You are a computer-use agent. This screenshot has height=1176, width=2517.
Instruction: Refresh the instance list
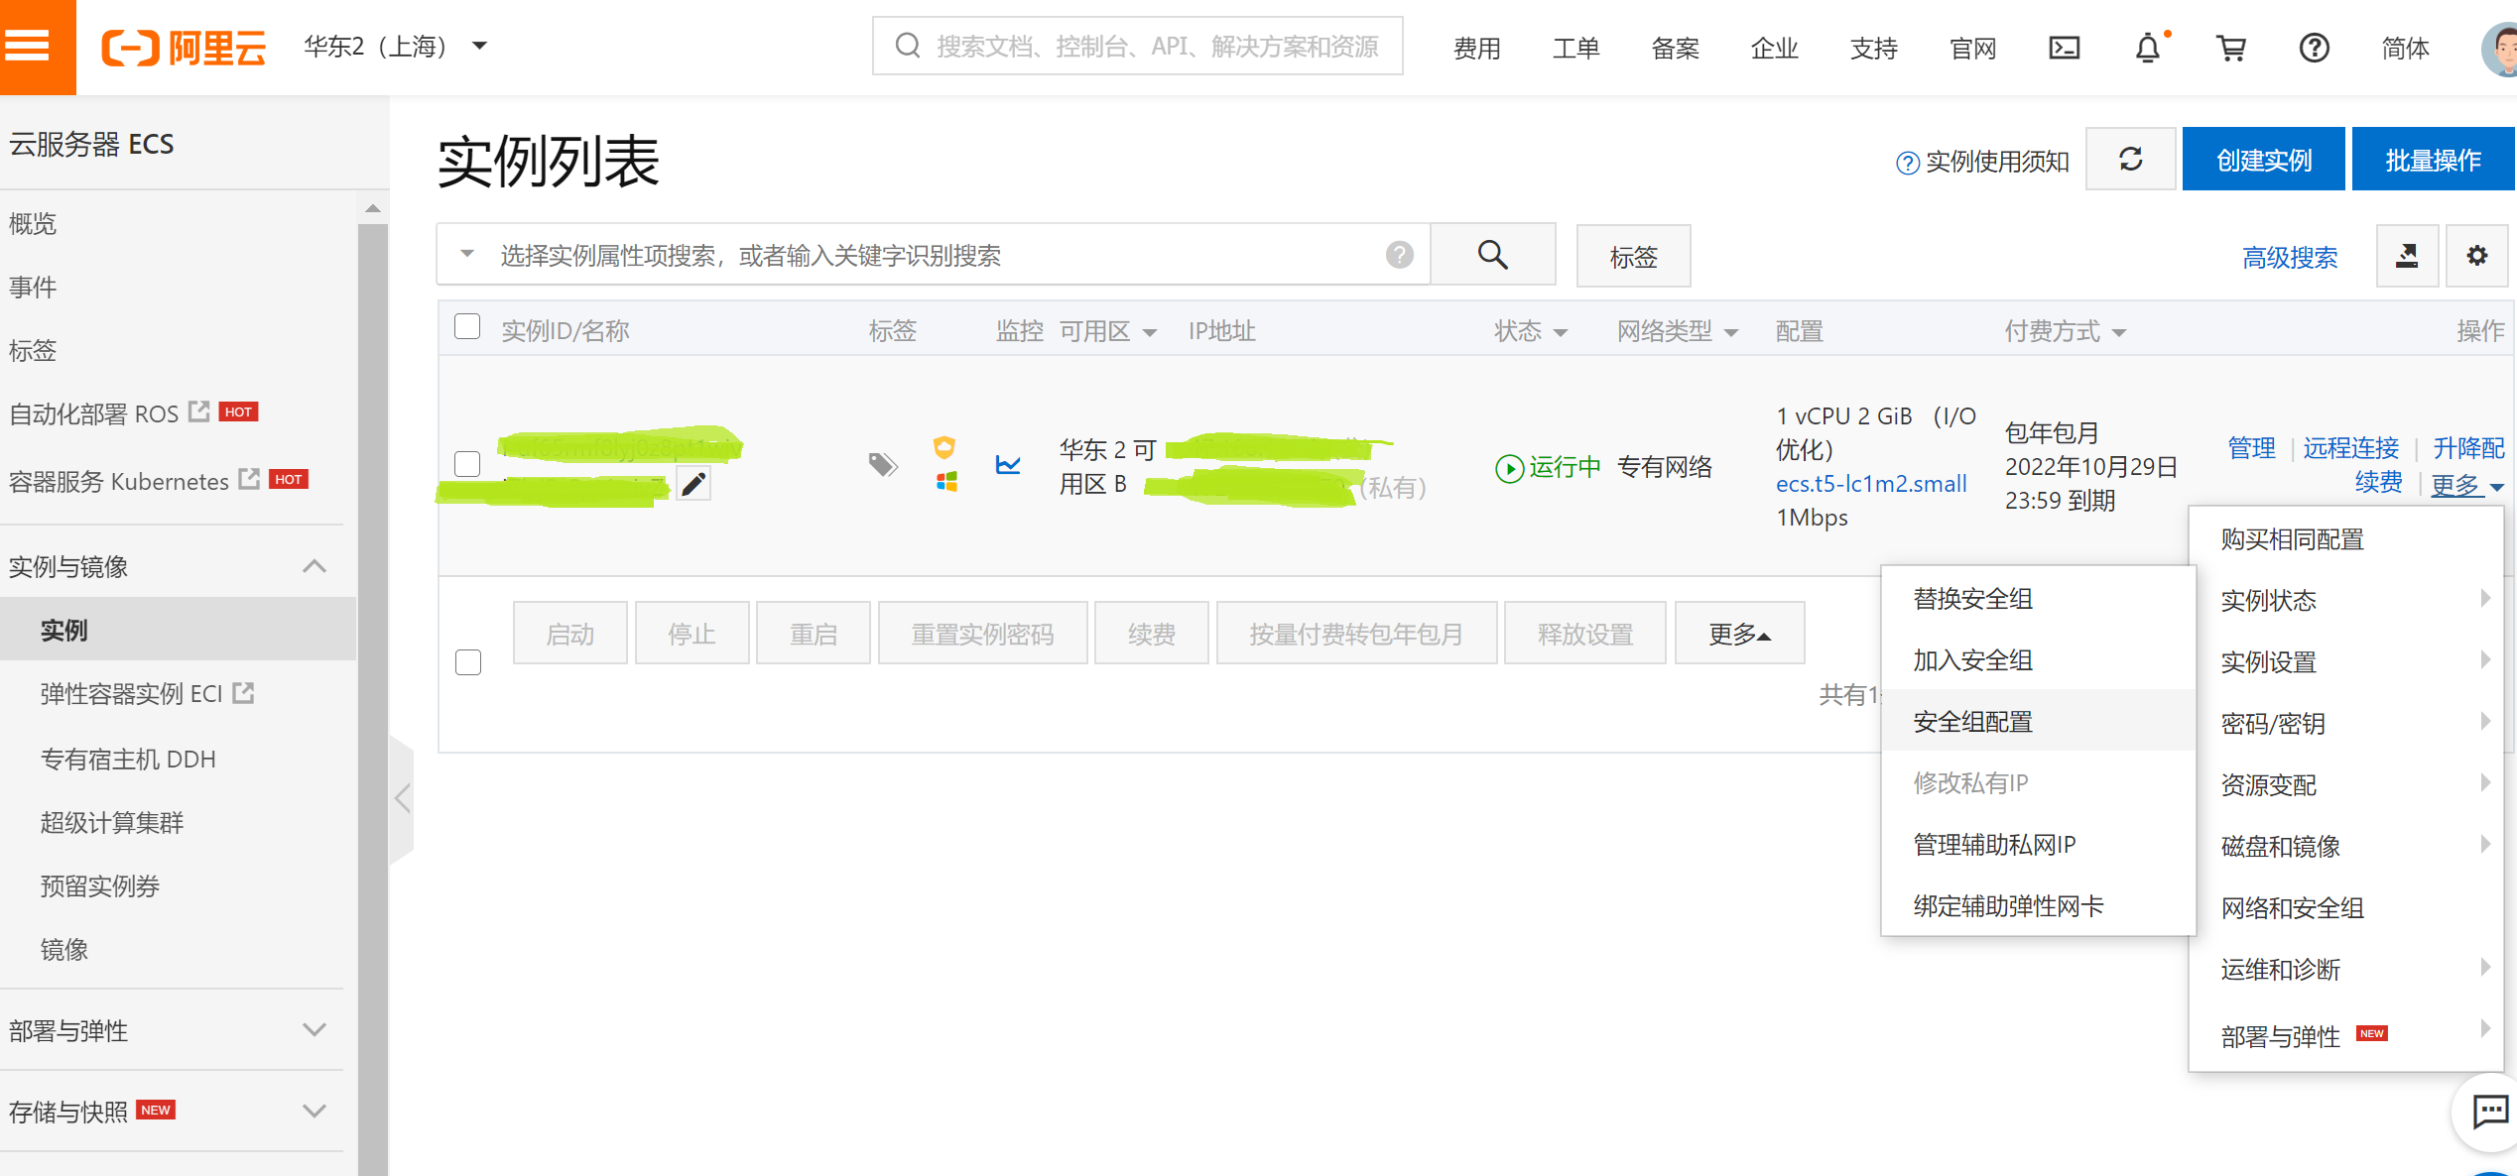pos(2130,159)
